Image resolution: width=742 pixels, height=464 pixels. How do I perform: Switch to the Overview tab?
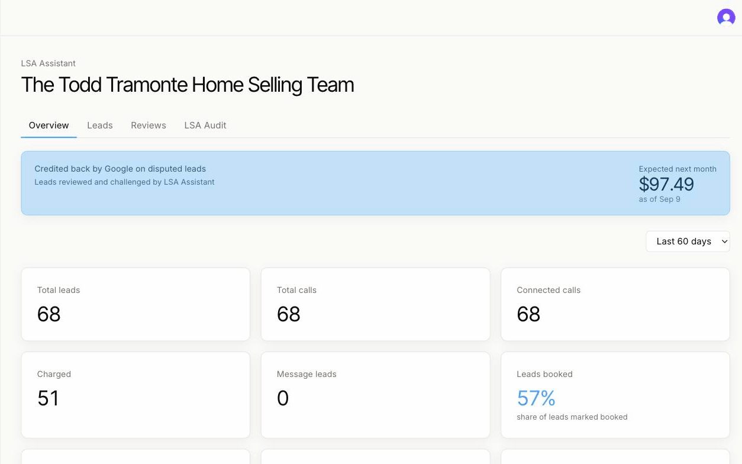pos(49,125)
